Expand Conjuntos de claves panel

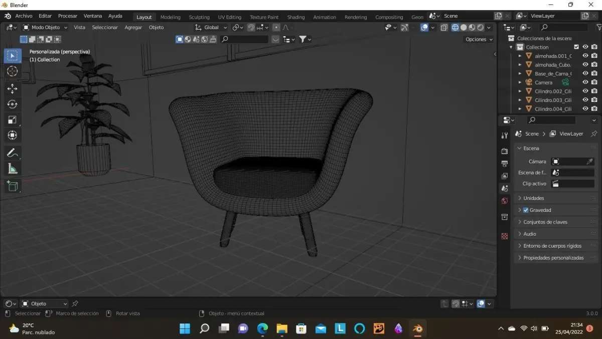coord(556,222)
